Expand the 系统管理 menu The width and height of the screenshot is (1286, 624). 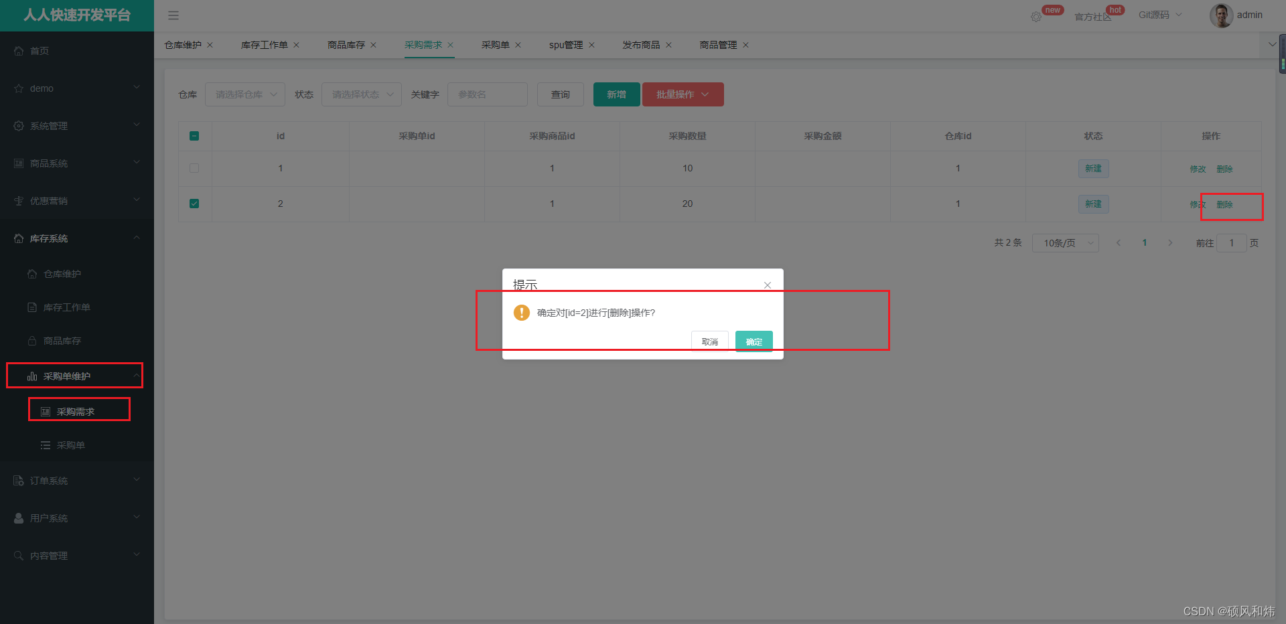tap(77, 126)
